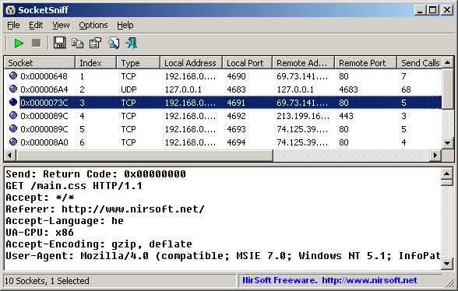Open the File menu
Image resolution: width=458 pixels, height=291 pixels.
[13, 26]
